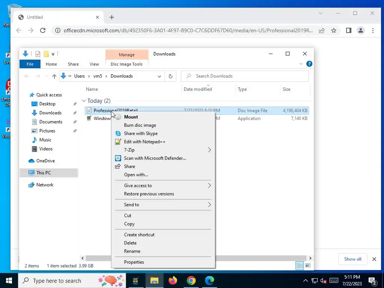
Task: Click the horizontal scrollbar right arrow
Action: [310, 258]
